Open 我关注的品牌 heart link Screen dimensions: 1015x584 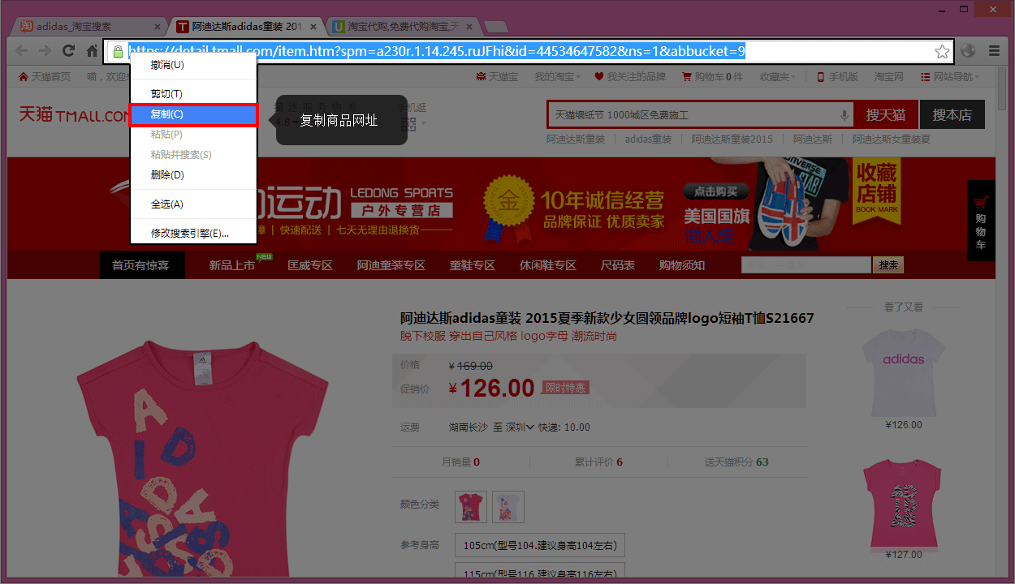630,77
